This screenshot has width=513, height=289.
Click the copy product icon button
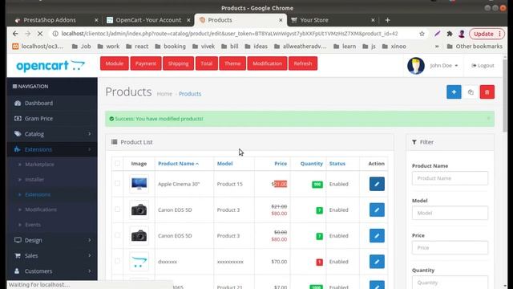(x=471, y=92)
